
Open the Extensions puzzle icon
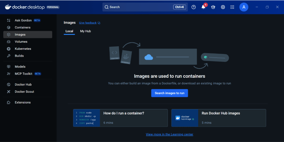coord(9,102)
